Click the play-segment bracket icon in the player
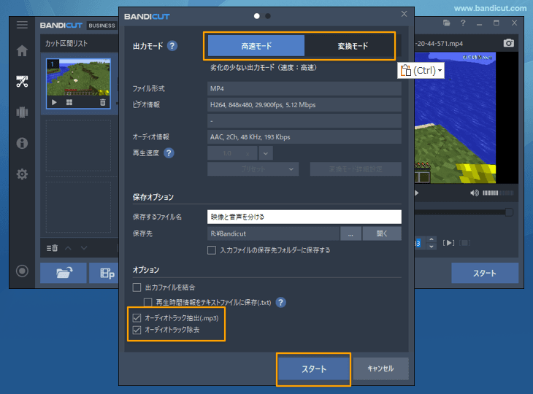The height and width of the screenshot is (394, 533). 448,243
